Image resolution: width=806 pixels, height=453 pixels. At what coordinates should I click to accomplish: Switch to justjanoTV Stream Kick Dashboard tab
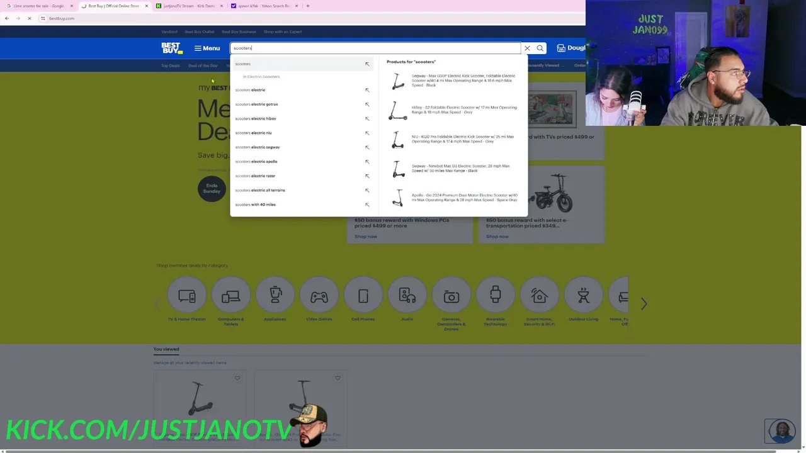(x=189, y=6)
